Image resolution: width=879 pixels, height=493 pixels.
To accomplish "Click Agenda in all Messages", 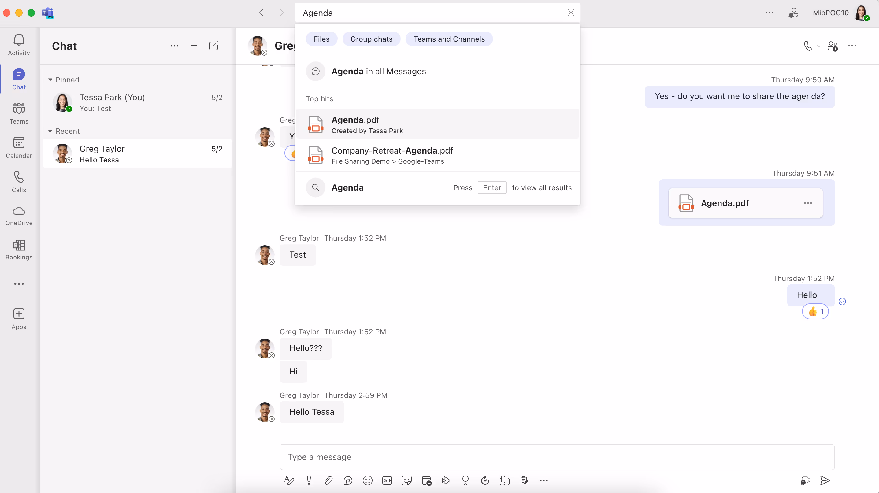I will click(379, 71).
